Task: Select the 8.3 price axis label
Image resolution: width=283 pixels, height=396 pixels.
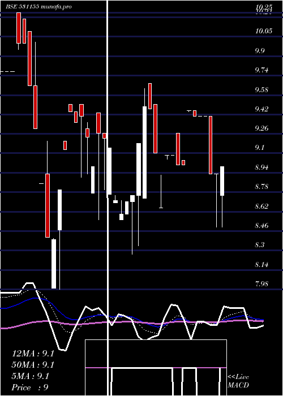Action: point(260,245)
